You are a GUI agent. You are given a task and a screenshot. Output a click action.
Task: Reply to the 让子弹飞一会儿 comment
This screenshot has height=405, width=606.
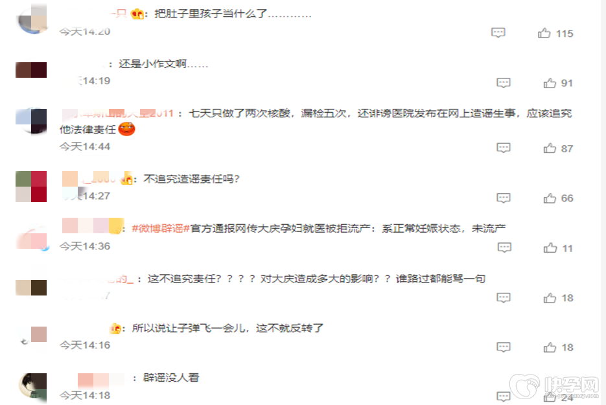click(x=503, y=347)
